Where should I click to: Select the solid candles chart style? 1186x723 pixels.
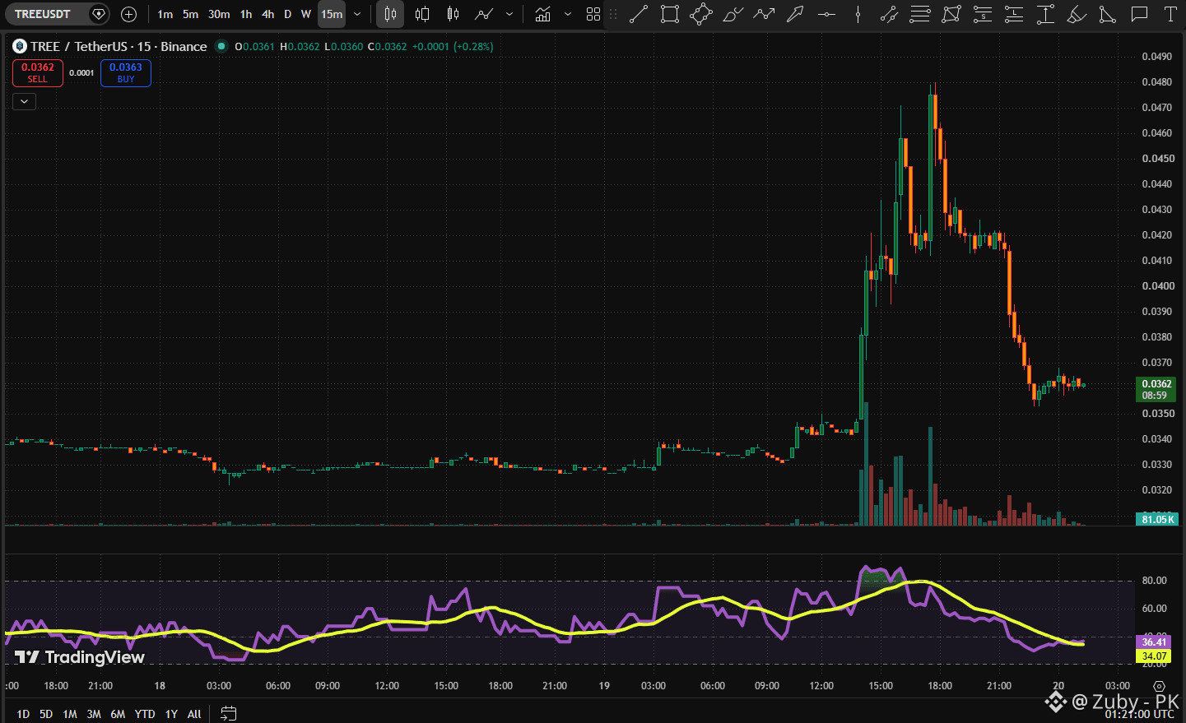coord(453,14)
